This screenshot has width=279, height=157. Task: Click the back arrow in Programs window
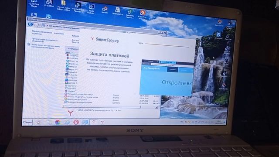coord(31,24)
